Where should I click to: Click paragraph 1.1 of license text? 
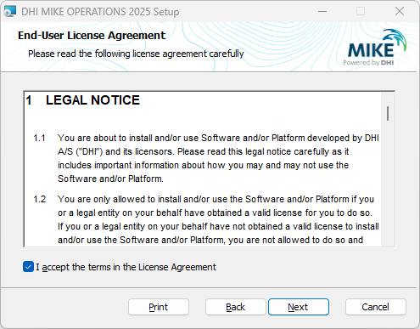click(x=218, y=158)
